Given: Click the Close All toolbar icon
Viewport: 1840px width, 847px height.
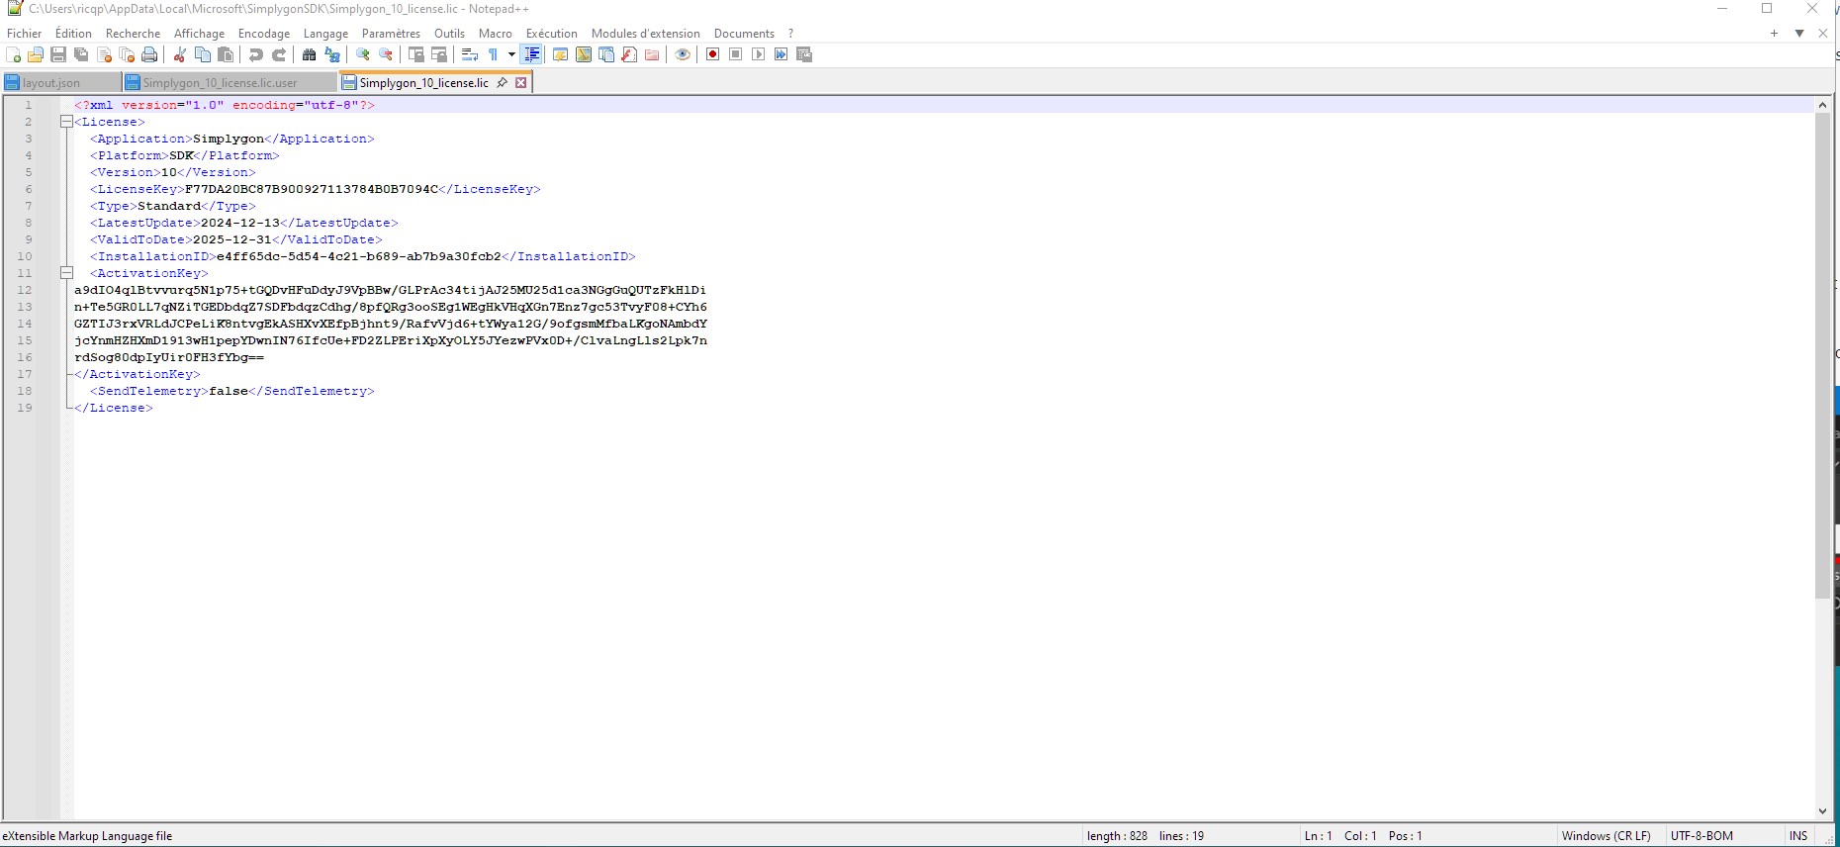Looking at the screenshot, I should tap(127, 54).
